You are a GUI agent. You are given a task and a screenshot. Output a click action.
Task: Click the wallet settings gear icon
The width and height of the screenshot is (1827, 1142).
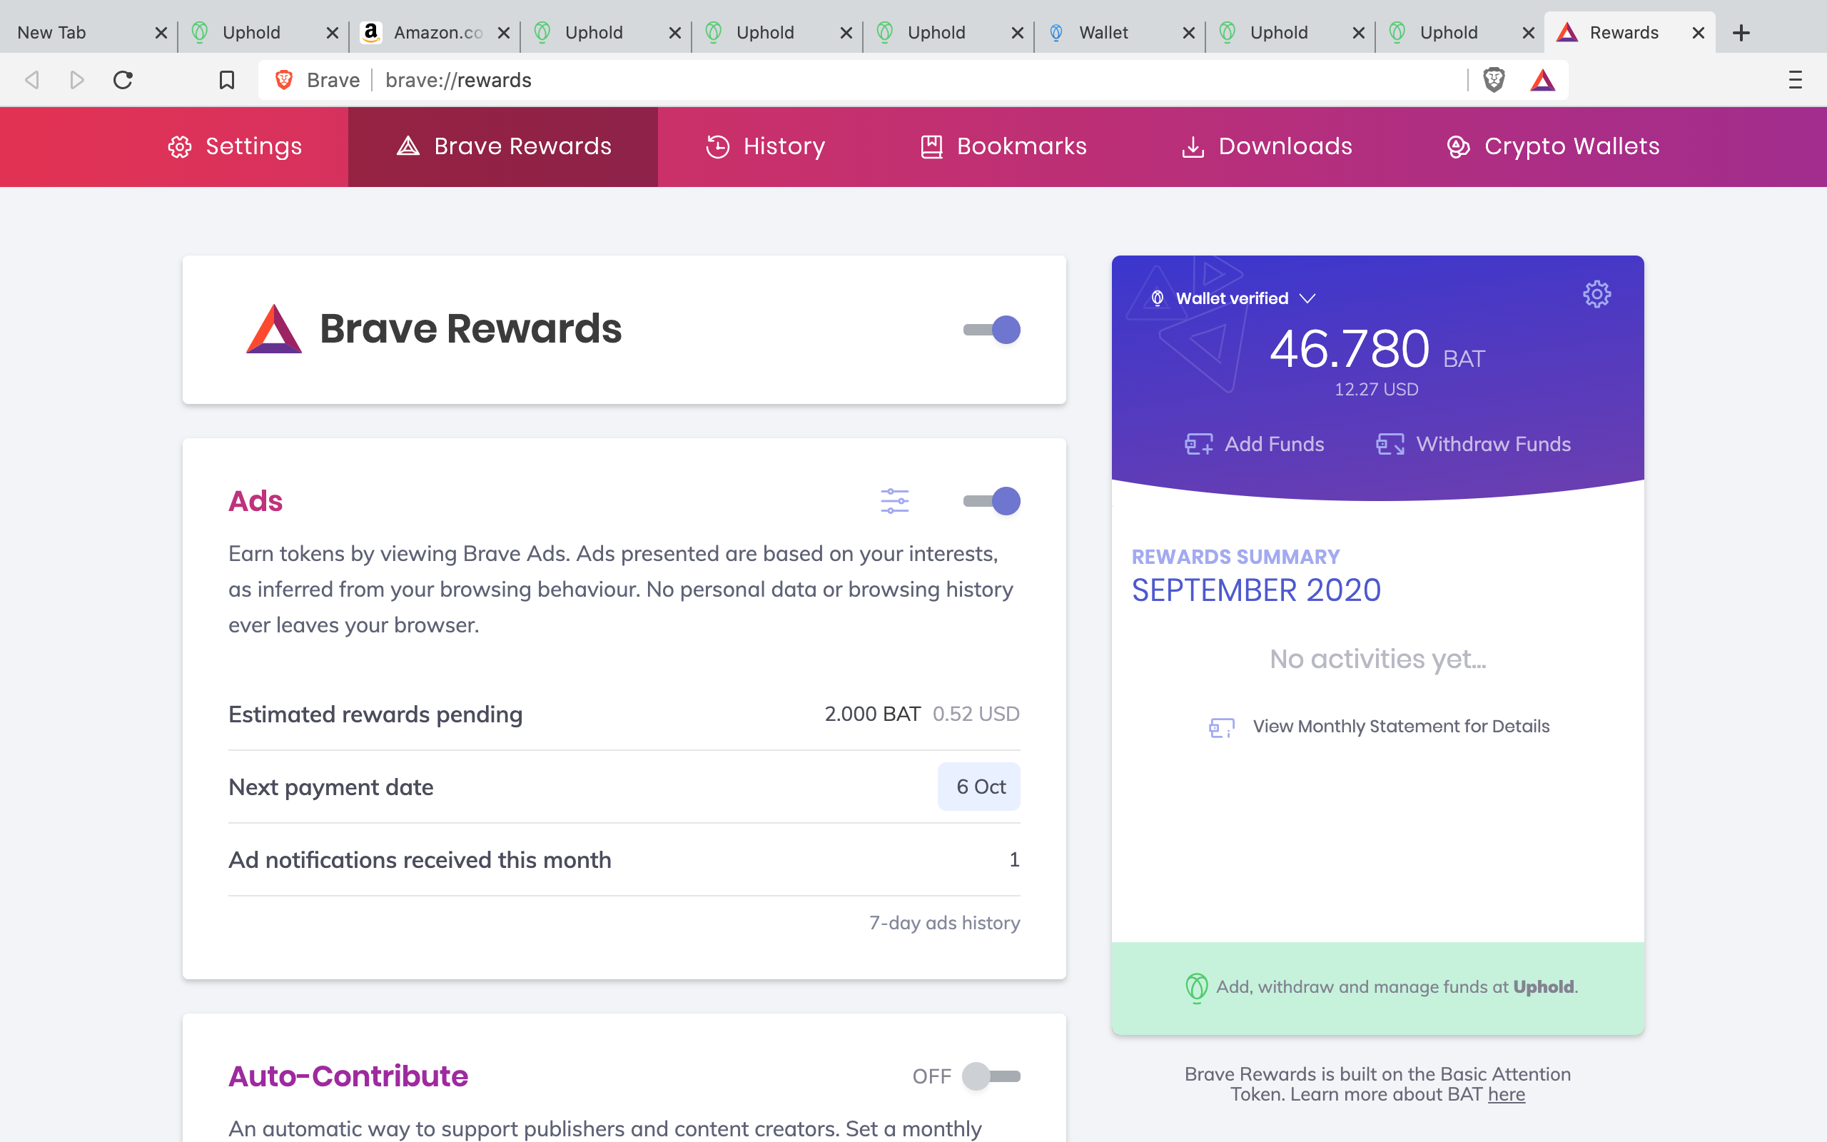1596,295
